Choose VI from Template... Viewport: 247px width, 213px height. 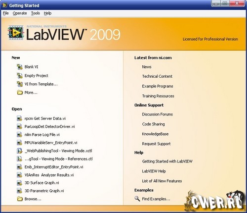pos(41,84)
